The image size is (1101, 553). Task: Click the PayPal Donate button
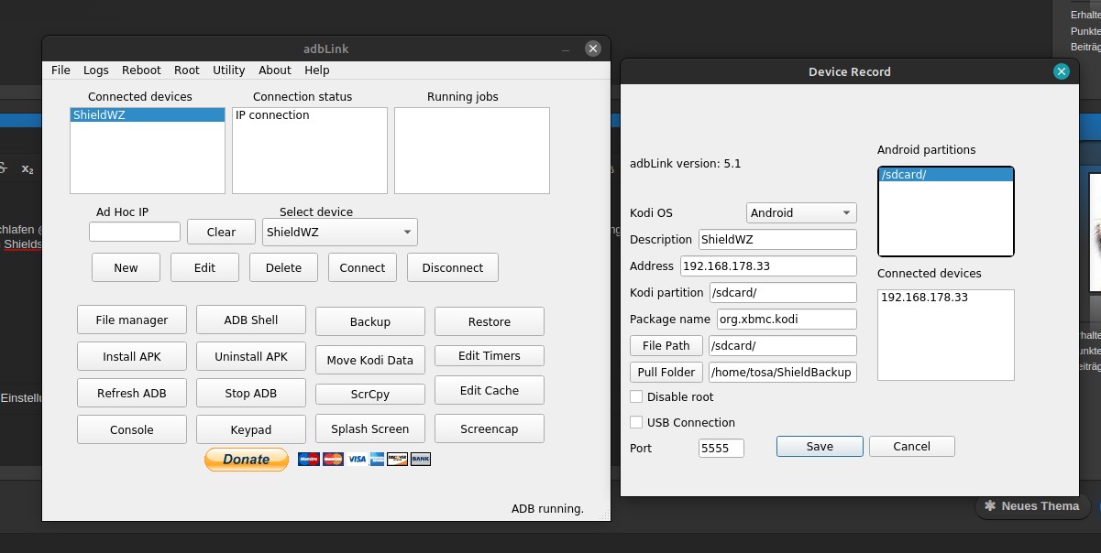click(247, 460)
